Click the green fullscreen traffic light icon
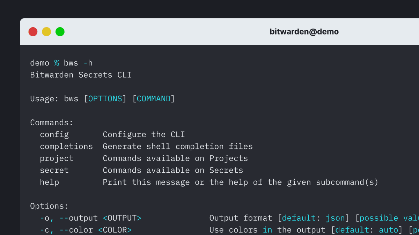 pyautogui.click(x=60, y=31)
